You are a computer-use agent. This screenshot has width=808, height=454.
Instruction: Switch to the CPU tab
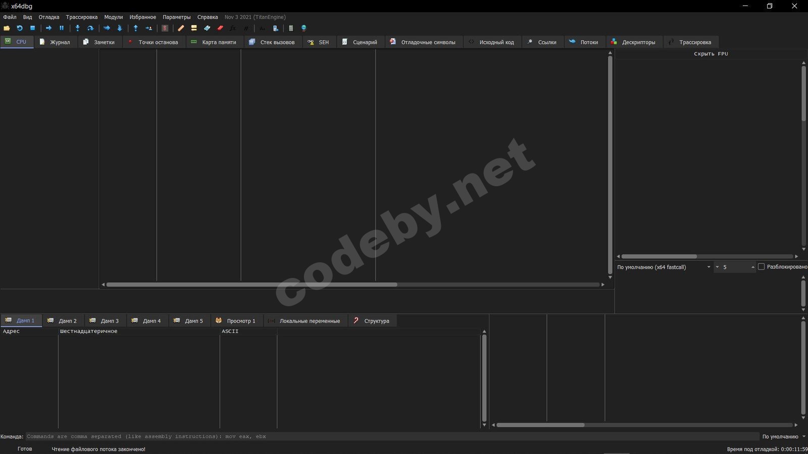pos(17,42)
